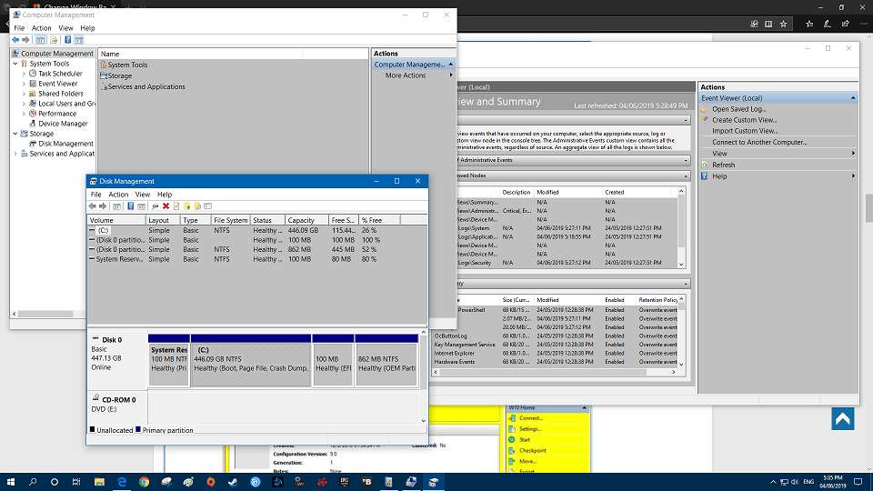
Task: Click the Performance icon in the console tree
Action: tap(33, 114)
